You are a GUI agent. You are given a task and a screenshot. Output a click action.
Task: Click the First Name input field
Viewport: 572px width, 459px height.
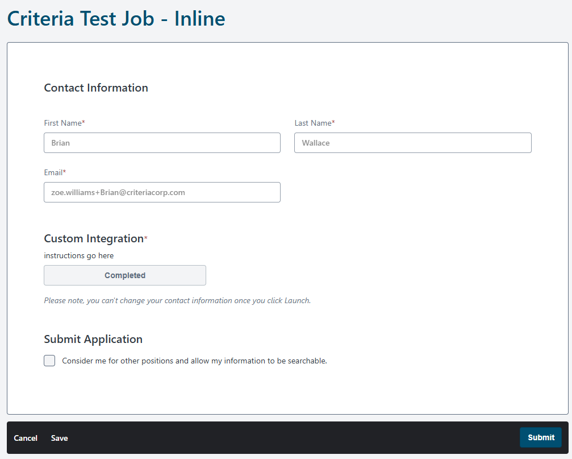click(x=162, y=143)
